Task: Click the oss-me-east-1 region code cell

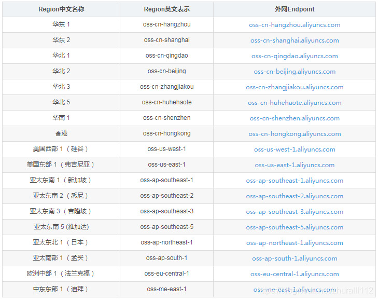Action: (x=166, y=289)
